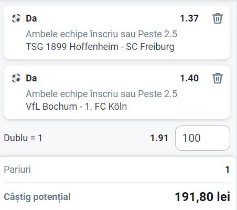Open TSG 1899 Hoffenheim - SC Freiburg match
237x210 pixels.
point(100,47)
